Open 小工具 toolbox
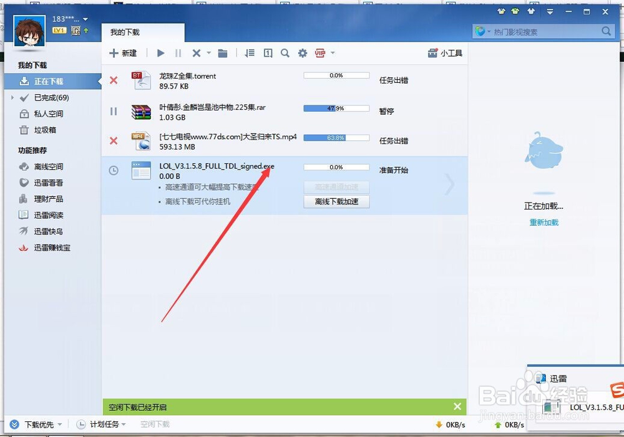624x437 pixels. point(445,53)
